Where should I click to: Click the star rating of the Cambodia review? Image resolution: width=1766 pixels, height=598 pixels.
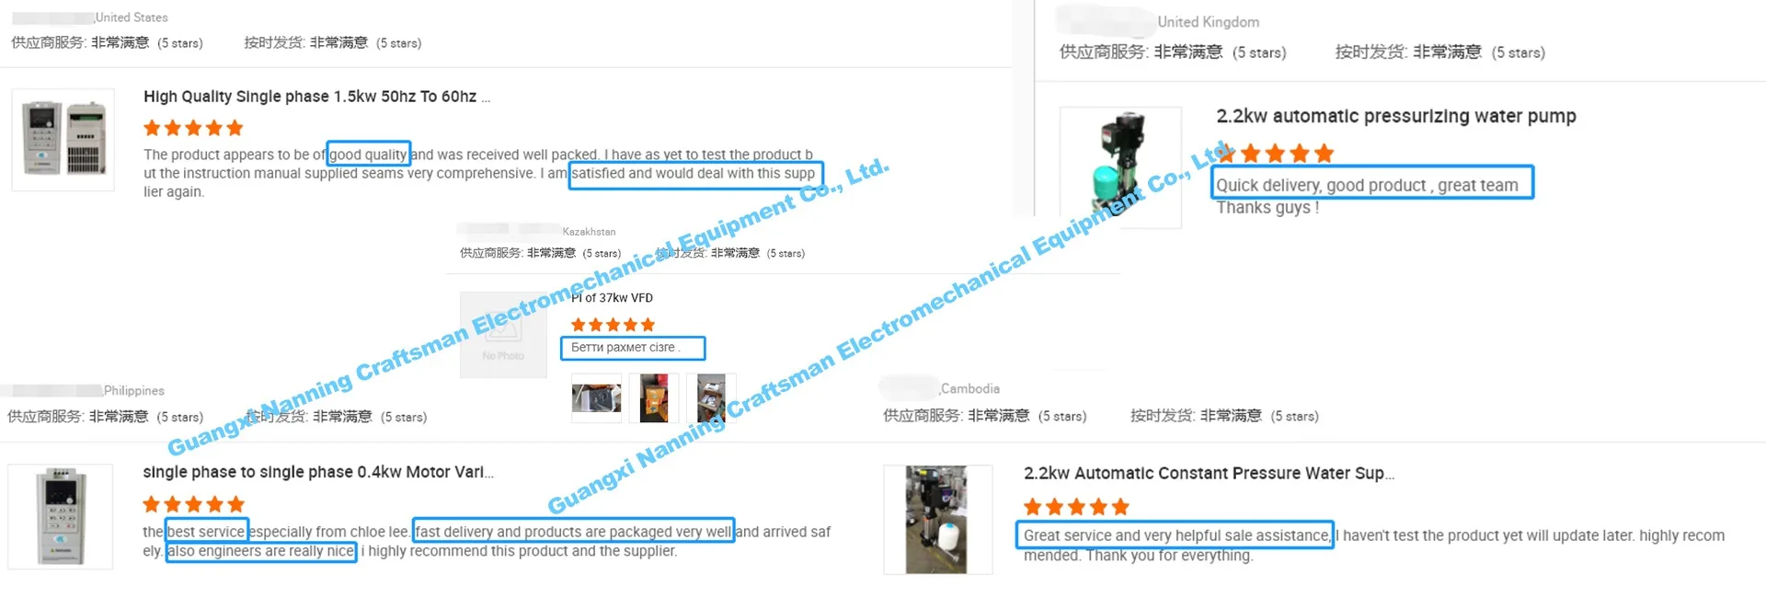(1076, 507)
